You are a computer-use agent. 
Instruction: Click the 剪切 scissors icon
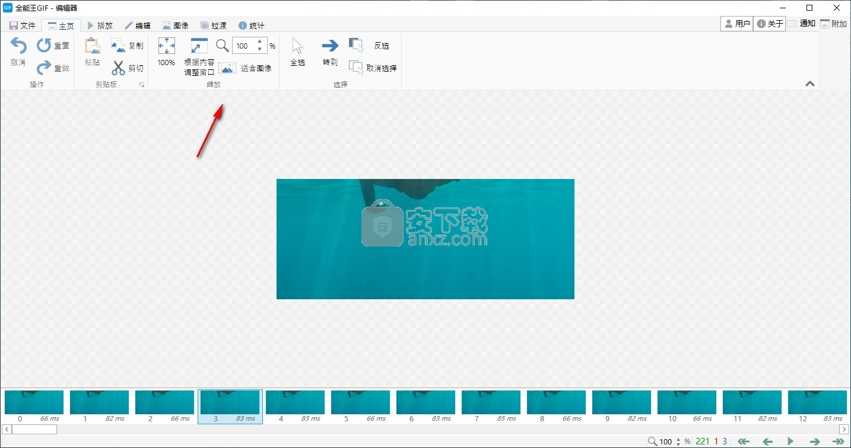pyautogui.click(x=118, y=68)
